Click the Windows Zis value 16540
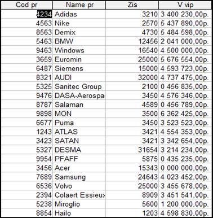 (x=132, y=50)
